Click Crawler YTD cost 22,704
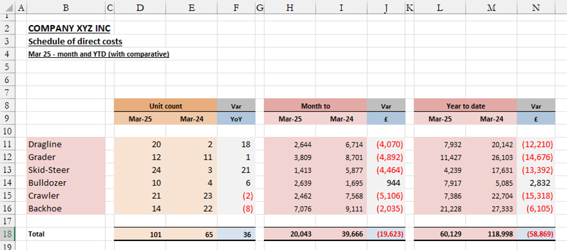The width and height of the screenshot is (567, 250). coord(491,195)
